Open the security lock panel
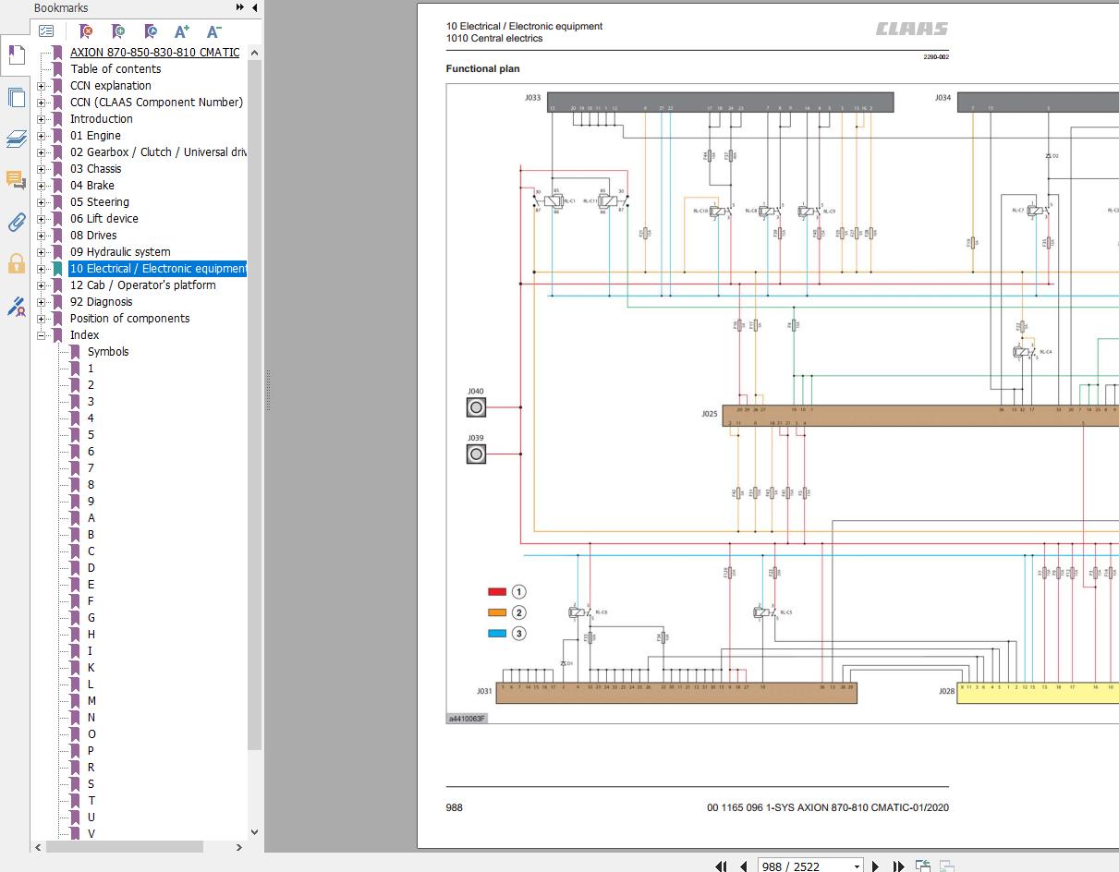The image size is (1119, 872). (16, 264)
